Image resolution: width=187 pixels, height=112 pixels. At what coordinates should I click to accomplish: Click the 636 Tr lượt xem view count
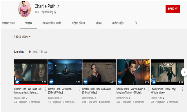[x=124, y=102]
